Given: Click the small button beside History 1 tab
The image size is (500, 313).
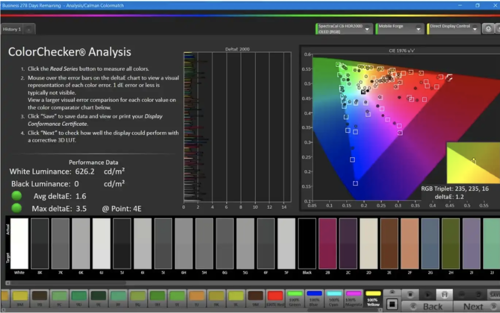Looking at the screenshot, I should 29,30.
